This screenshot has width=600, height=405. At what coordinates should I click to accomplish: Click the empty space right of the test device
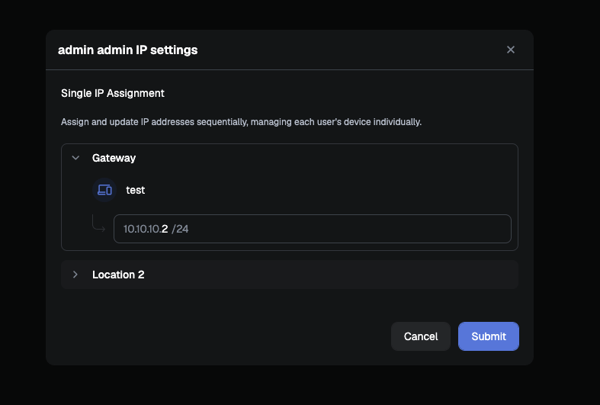coord(329,190)
